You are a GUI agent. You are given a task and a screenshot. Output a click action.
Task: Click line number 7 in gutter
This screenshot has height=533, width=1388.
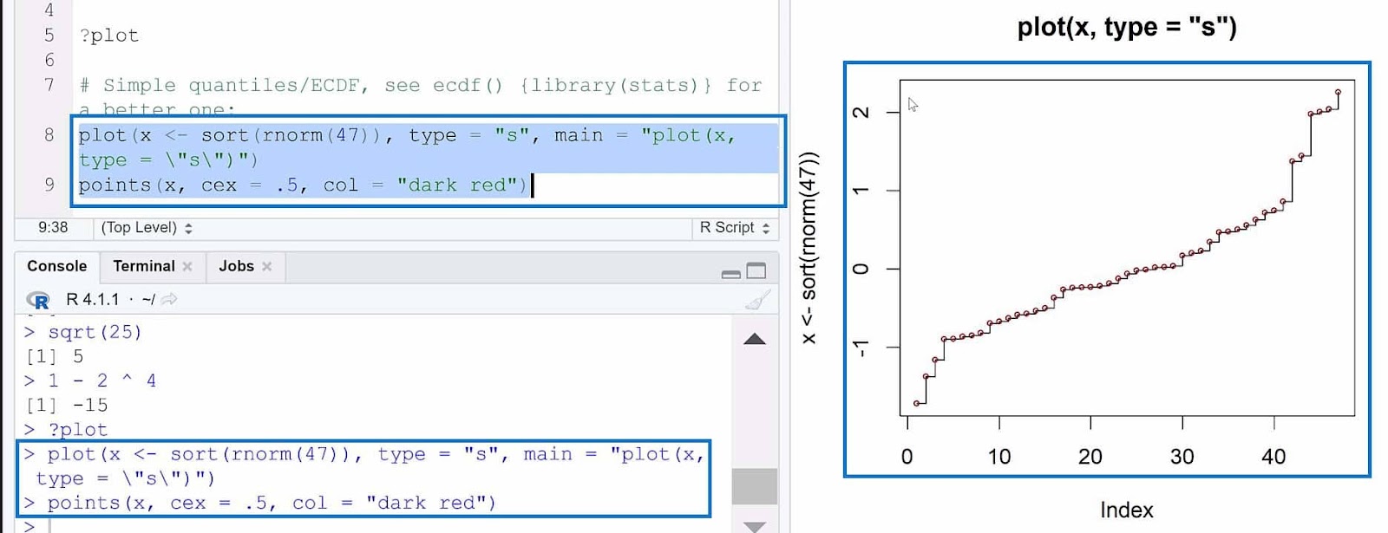49,85
